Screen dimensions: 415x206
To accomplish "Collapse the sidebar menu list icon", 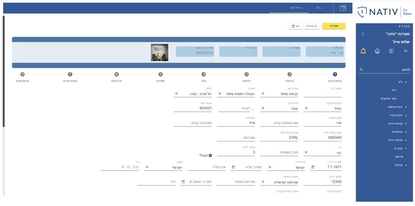I will coord(391,51).
